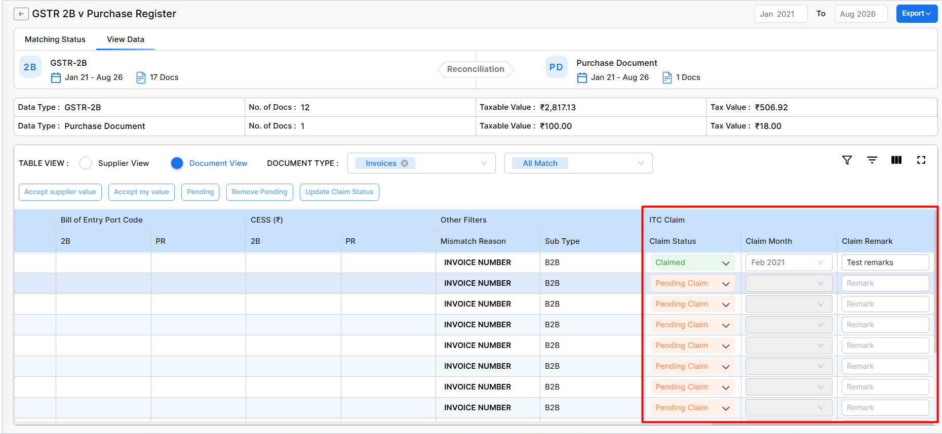Click the 17 Docs document icon
Image resolution: width=942 pixels, height=434 pixels.
click(x=141, y=77)
